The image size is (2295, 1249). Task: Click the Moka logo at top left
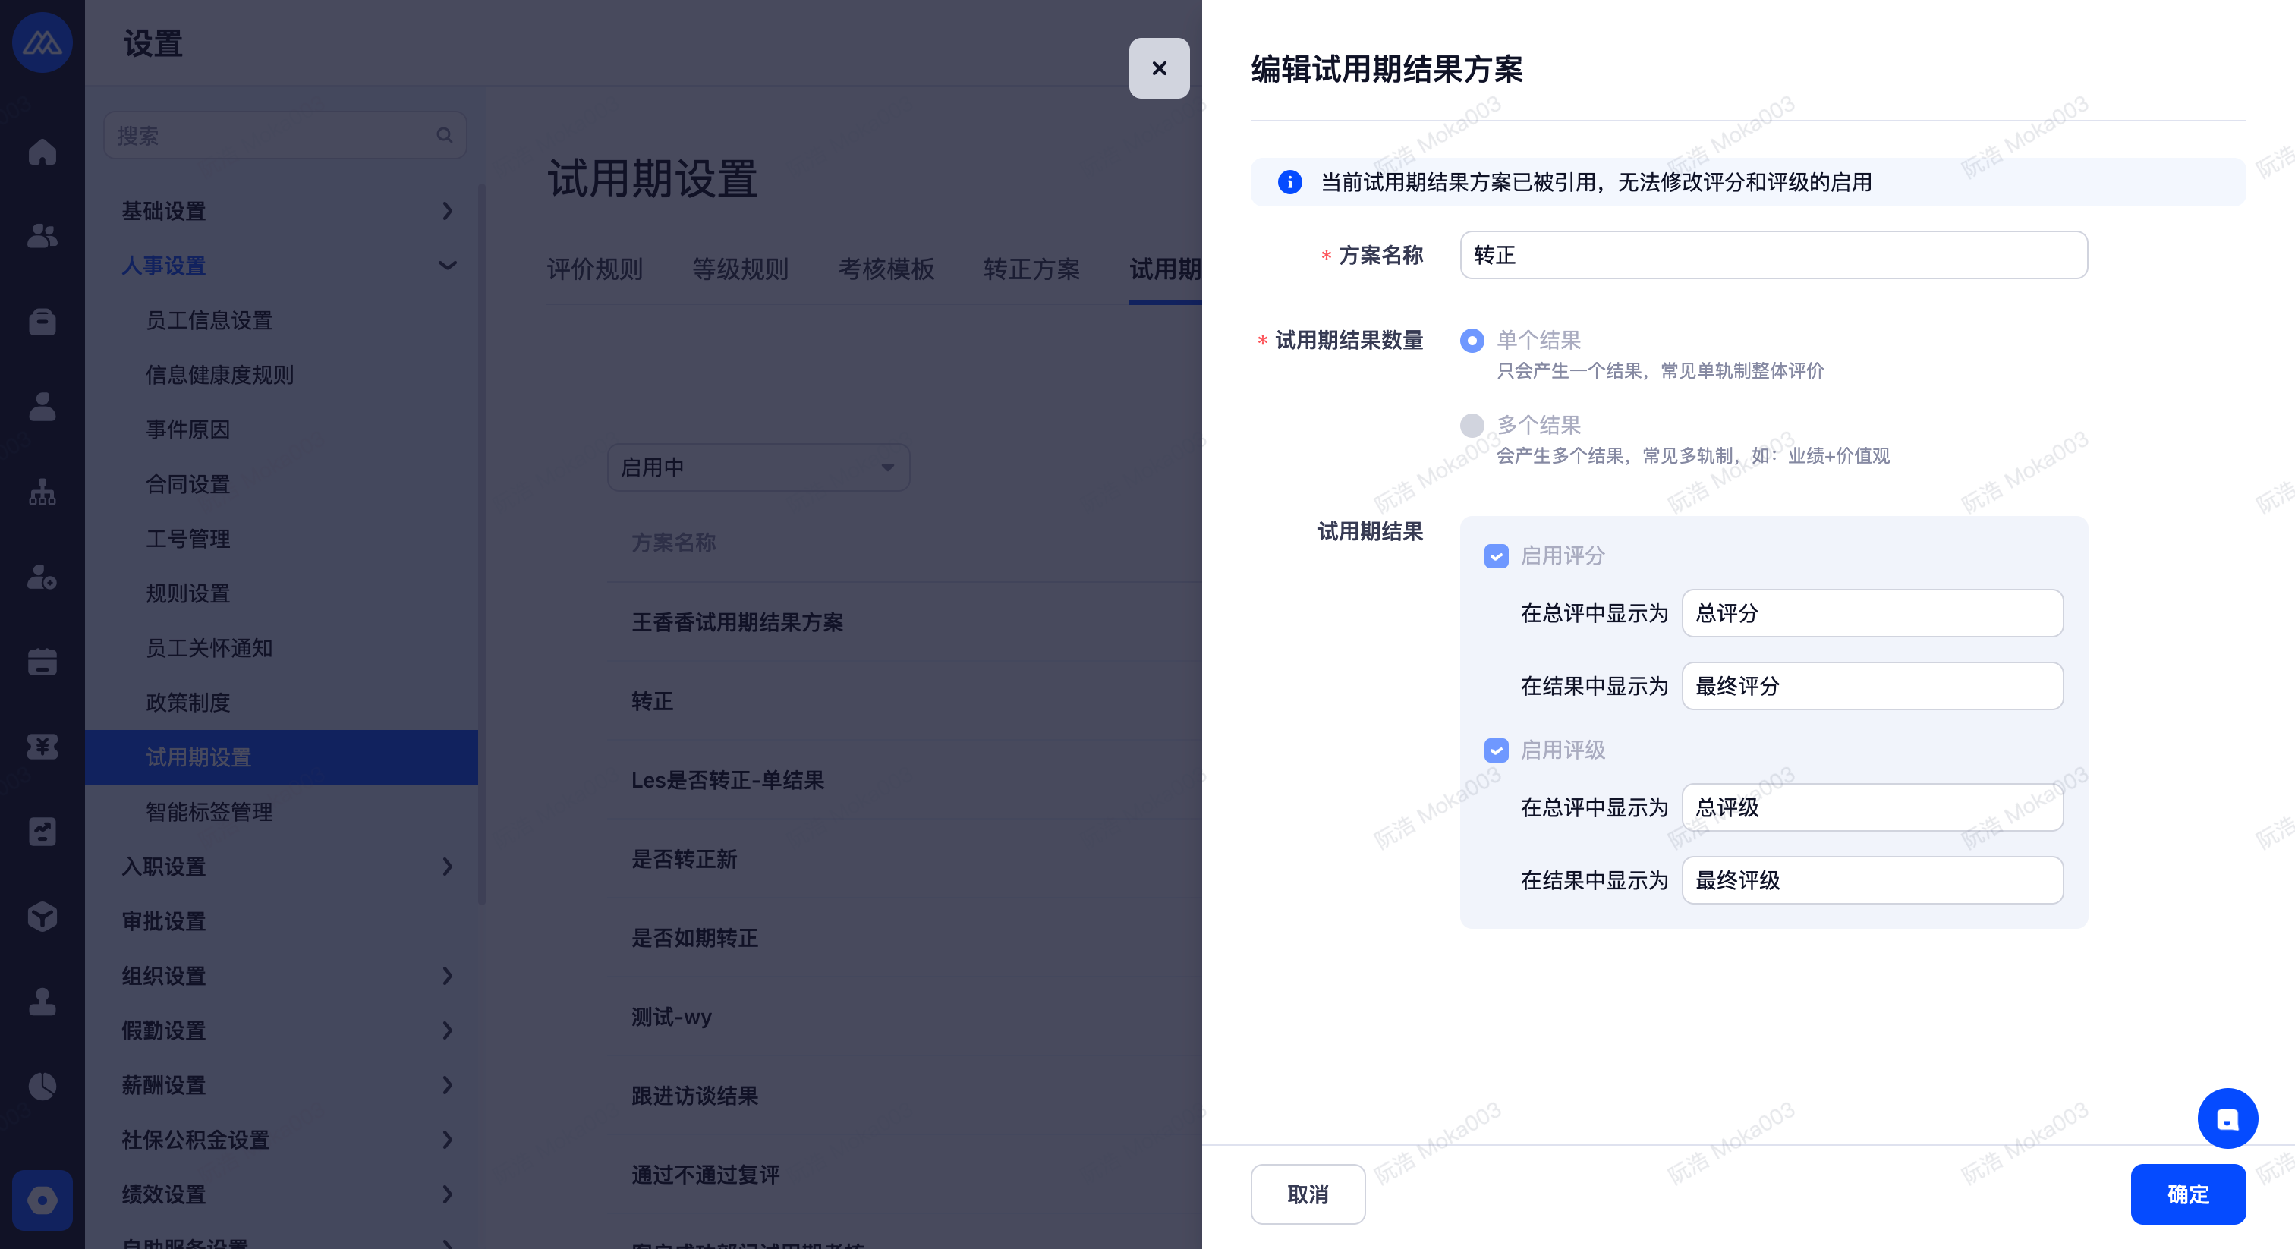(42, 42)
